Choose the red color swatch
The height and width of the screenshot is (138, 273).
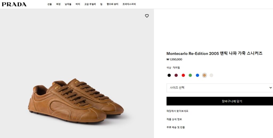point(183,75)
